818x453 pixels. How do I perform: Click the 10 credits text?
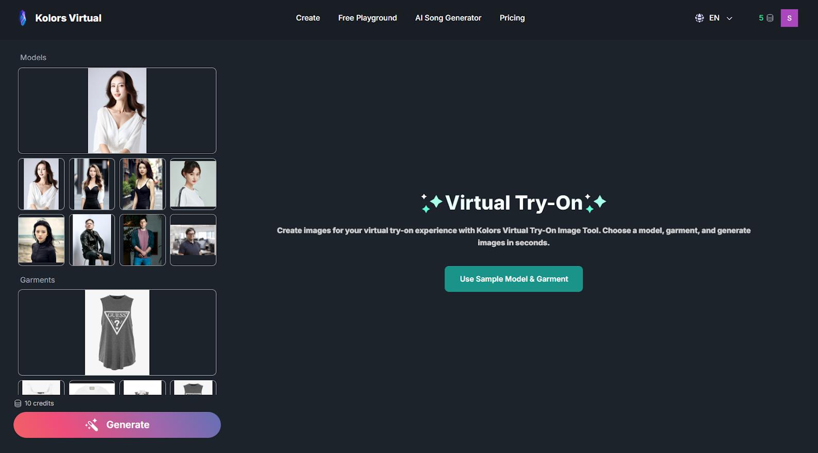(x=39, y=404)
